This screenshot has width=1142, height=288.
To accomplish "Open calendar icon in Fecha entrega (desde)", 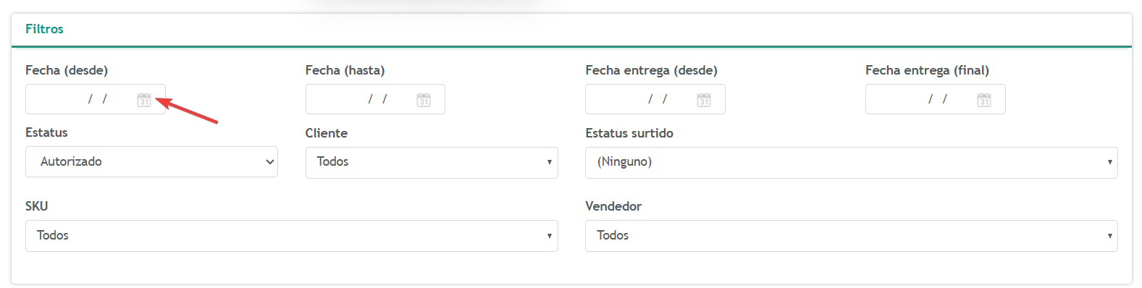I will tap(704, 100).
